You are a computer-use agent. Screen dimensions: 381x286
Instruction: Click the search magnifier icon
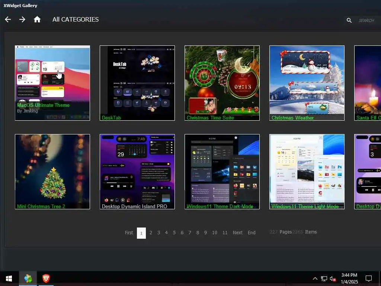point(349,20)
